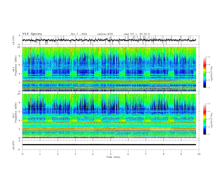Click the time axis tick label '10'

click(x=199, y=154)
